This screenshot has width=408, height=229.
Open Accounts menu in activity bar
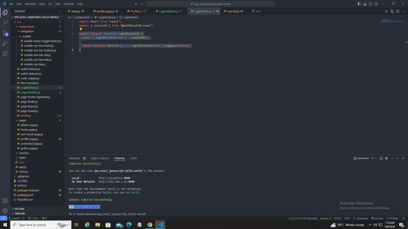coord(5,201)
